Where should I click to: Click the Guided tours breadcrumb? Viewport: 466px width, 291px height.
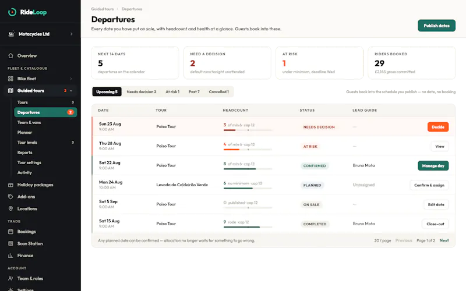point(103,9)
